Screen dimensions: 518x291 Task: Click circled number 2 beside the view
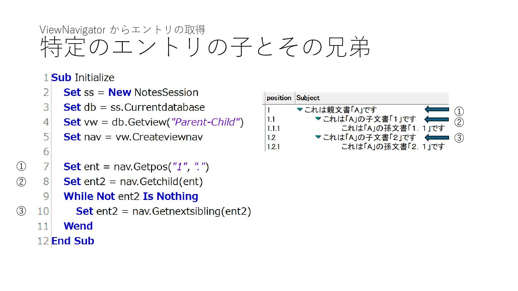click(459, 122)
